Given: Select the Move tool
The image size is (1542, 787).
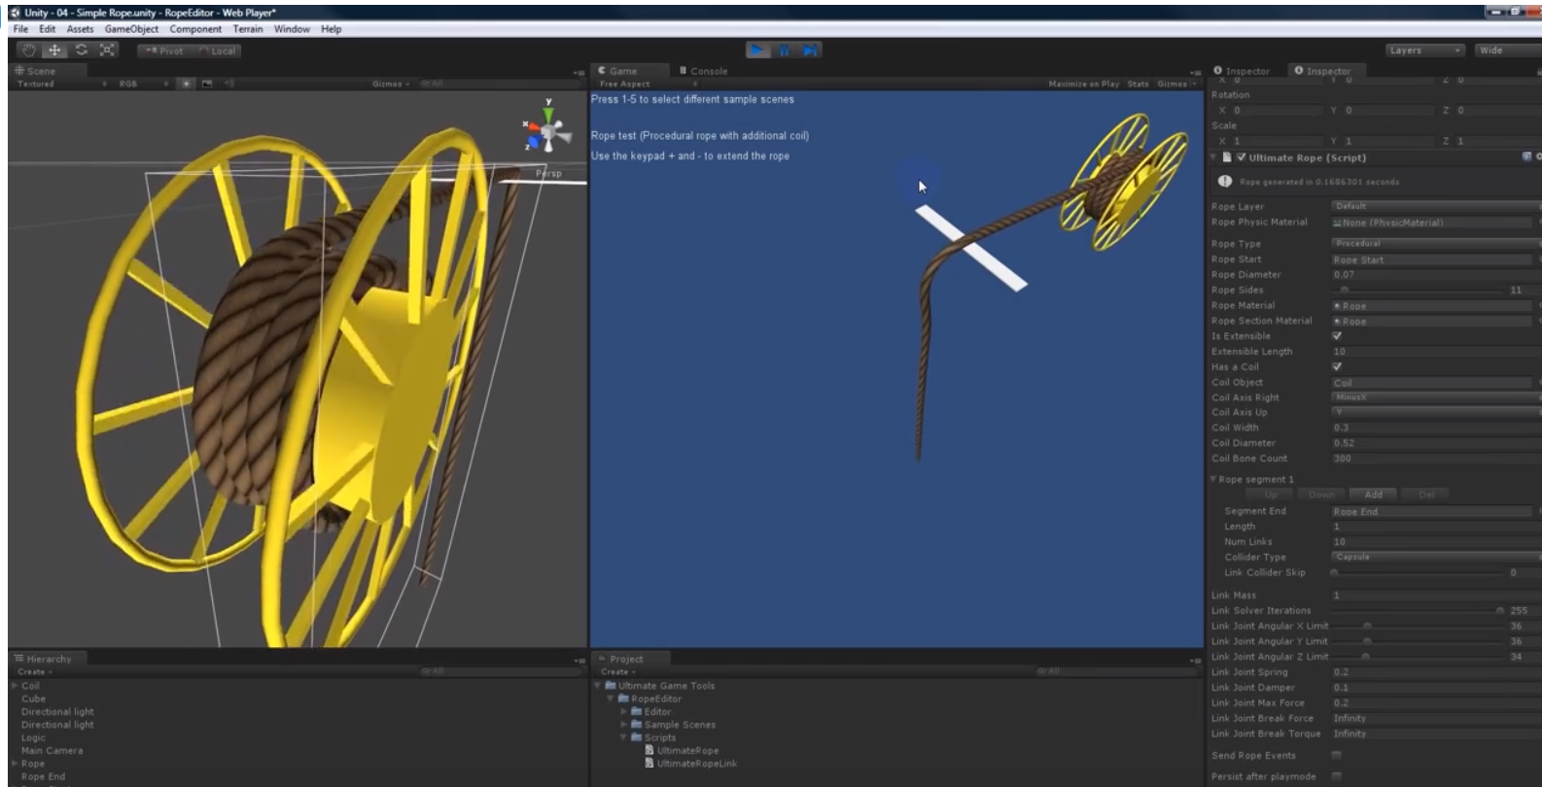Looking at the screenshot, I should 55,51.
